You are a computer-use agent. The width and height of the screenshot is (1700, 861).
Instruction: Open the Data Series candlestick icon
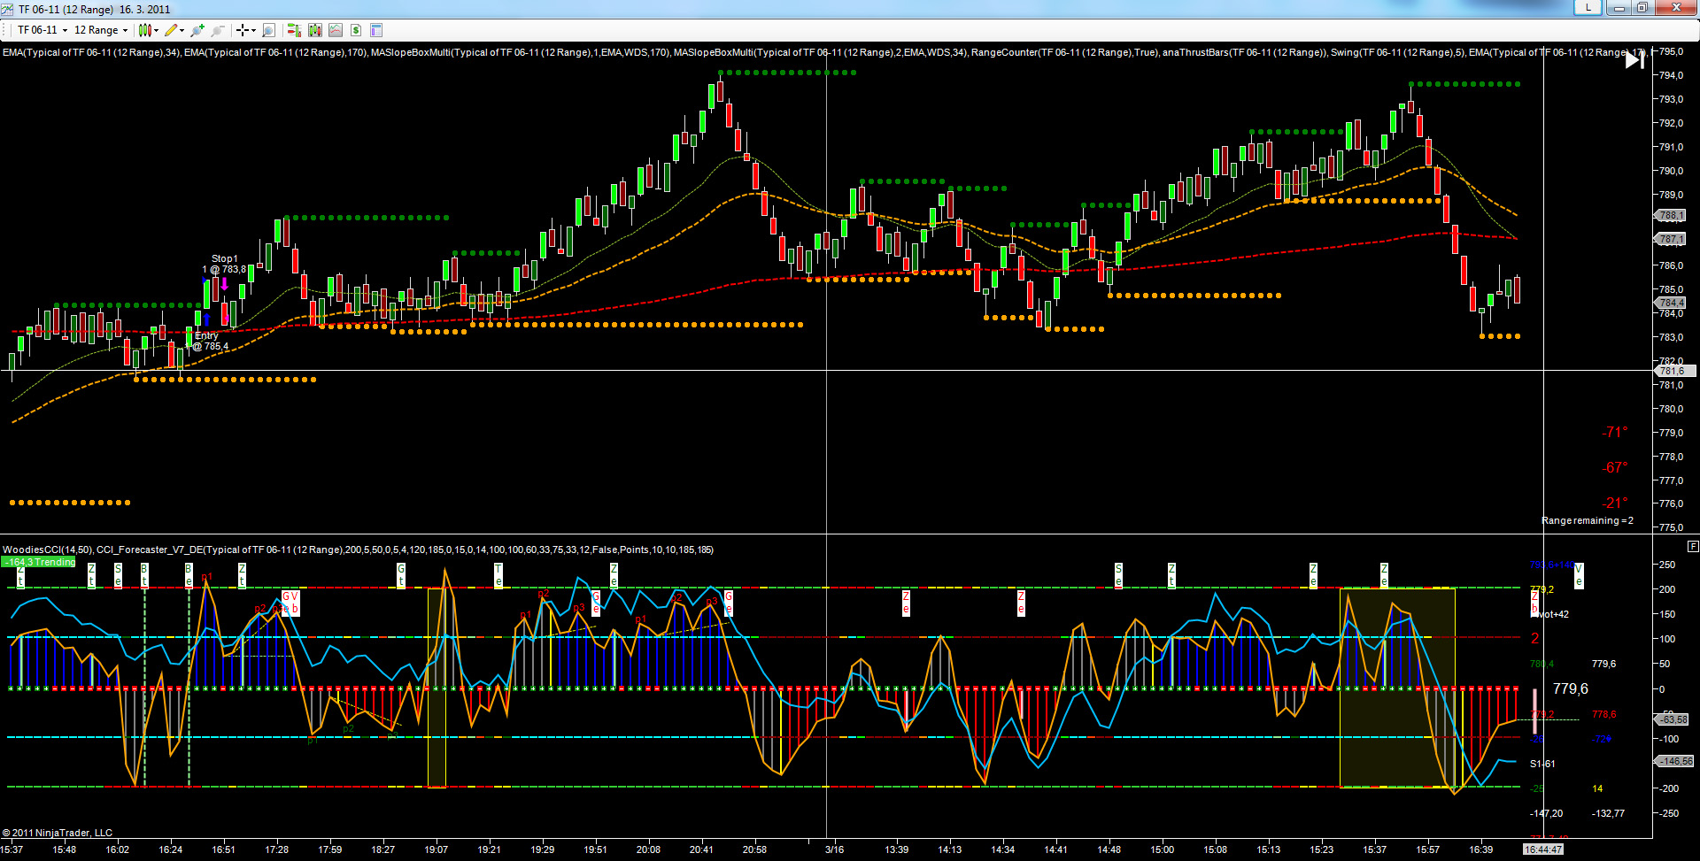click(315, 30)
